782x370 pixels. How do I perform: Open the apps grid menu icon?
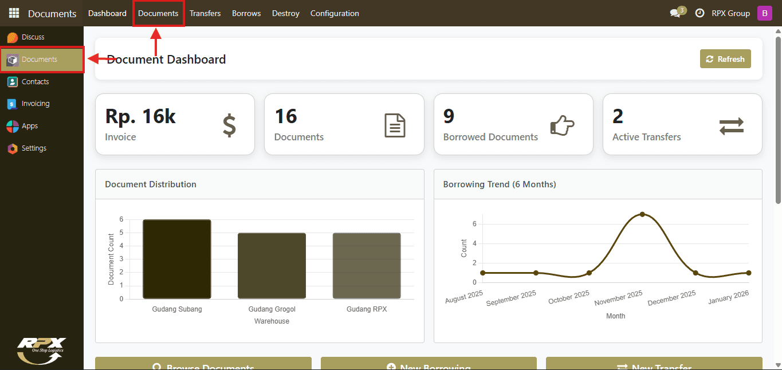(x=14, y=13)
